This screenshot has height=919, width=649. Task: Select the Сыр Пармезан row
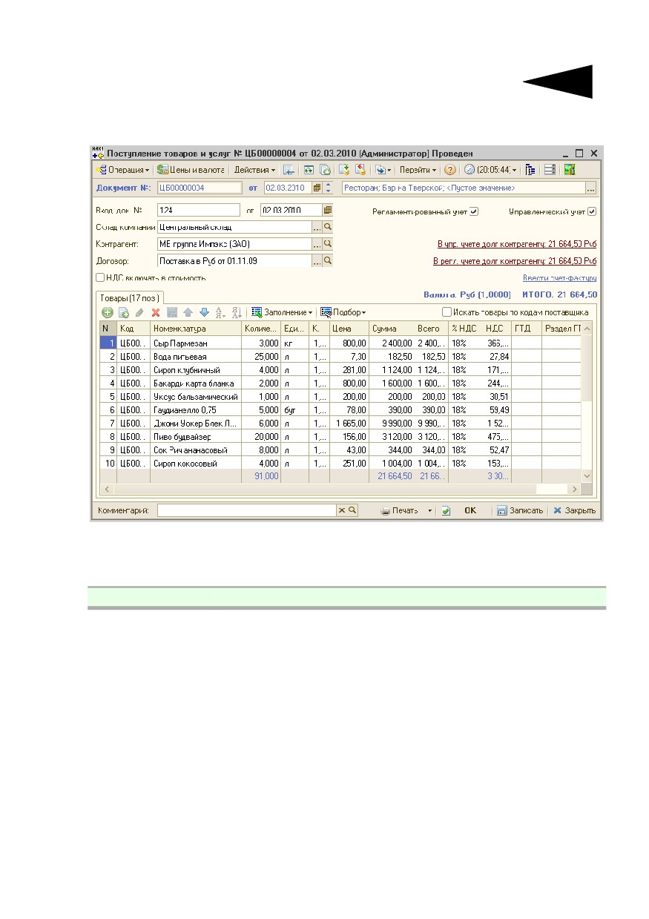[x=340, y=343]
